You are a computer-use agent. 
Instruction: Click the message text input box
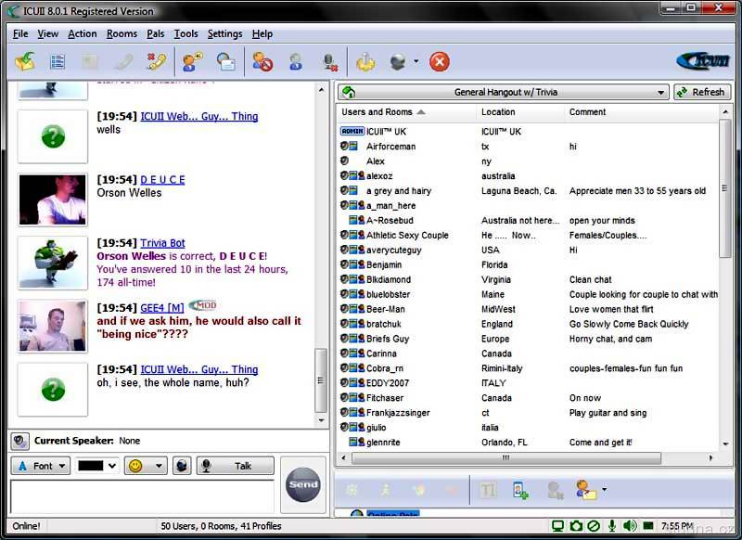(x=142, y=496)
